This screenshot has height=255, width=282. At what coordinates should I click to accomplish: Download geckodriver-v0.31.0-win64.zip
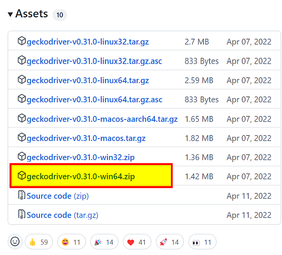(81, 176)
